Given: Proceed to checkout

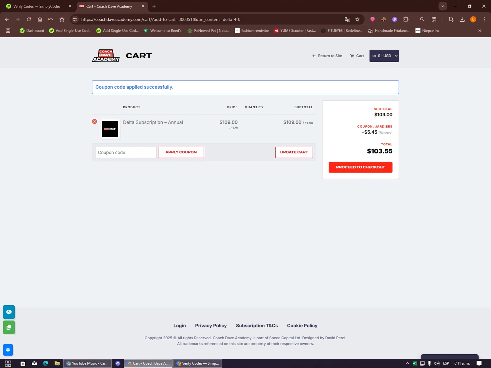Looking at the screenshot, I should coord(360,167).
